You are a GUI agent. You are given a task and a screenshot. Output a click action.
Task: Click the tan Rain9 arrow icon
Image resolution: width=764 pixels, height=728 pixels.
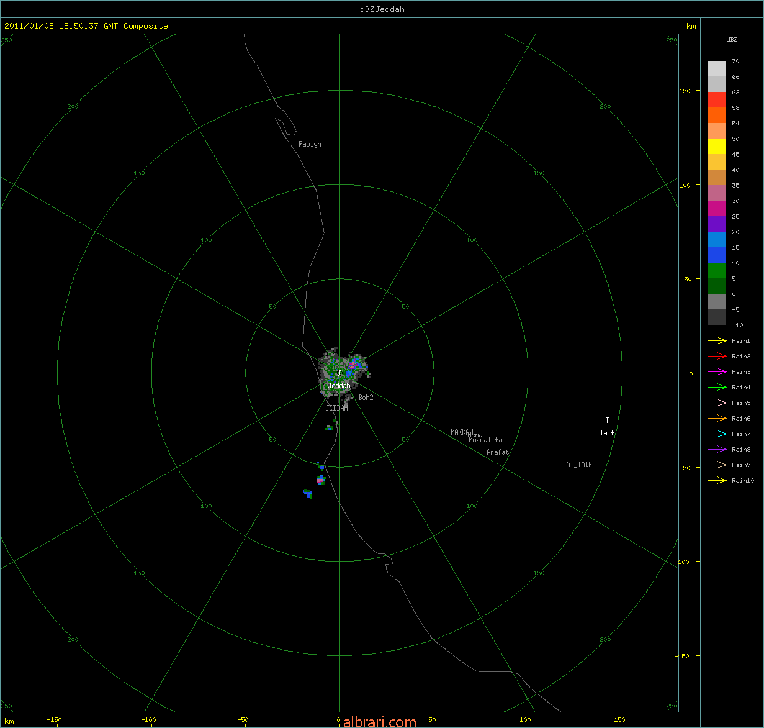pyautogui.click(x=717, y=465)
